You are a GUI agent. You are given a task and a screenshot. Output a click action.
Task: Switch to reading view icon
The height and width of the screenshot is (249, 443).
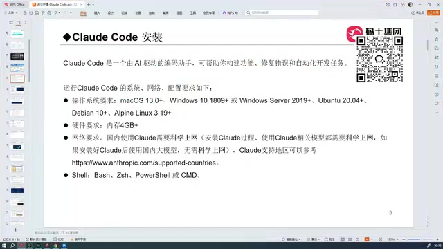(x=358, y=239)
